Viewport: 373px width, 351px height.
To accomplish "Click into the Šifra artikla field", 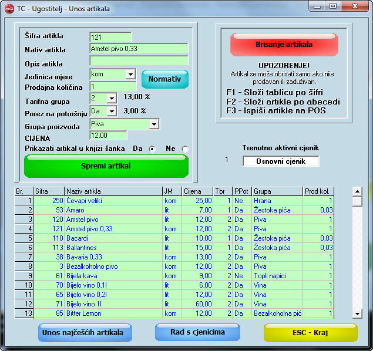I will (110, 37).
